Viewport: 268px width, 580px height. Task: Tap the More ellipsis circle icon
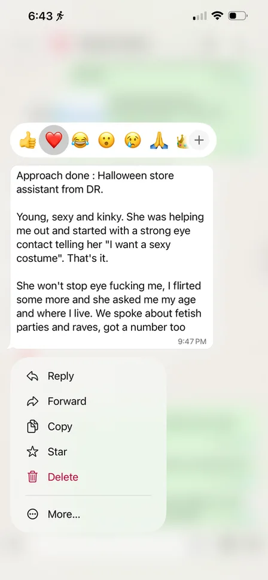point(33,514)
